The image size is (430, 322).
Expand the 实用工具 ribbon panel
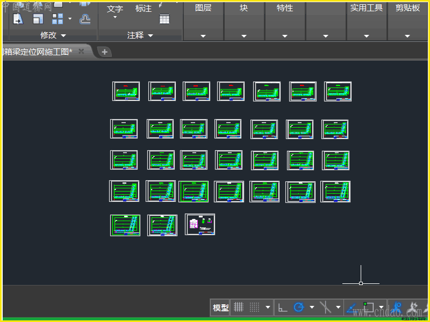(367, 36)
